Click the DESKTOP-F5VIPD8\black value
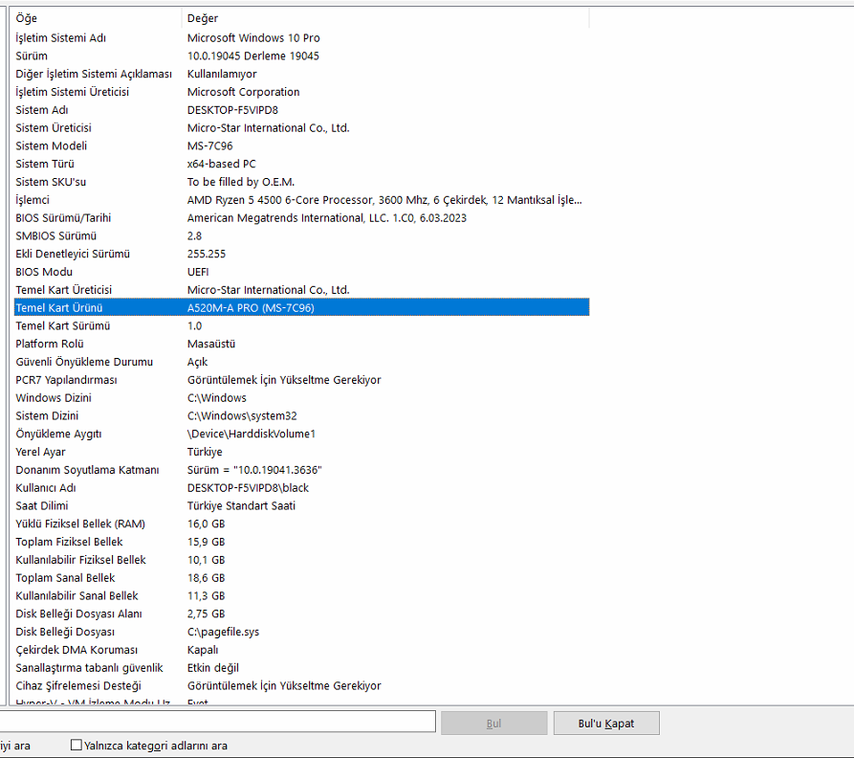This screenshot has height=758, width=854. coord(248,487)
